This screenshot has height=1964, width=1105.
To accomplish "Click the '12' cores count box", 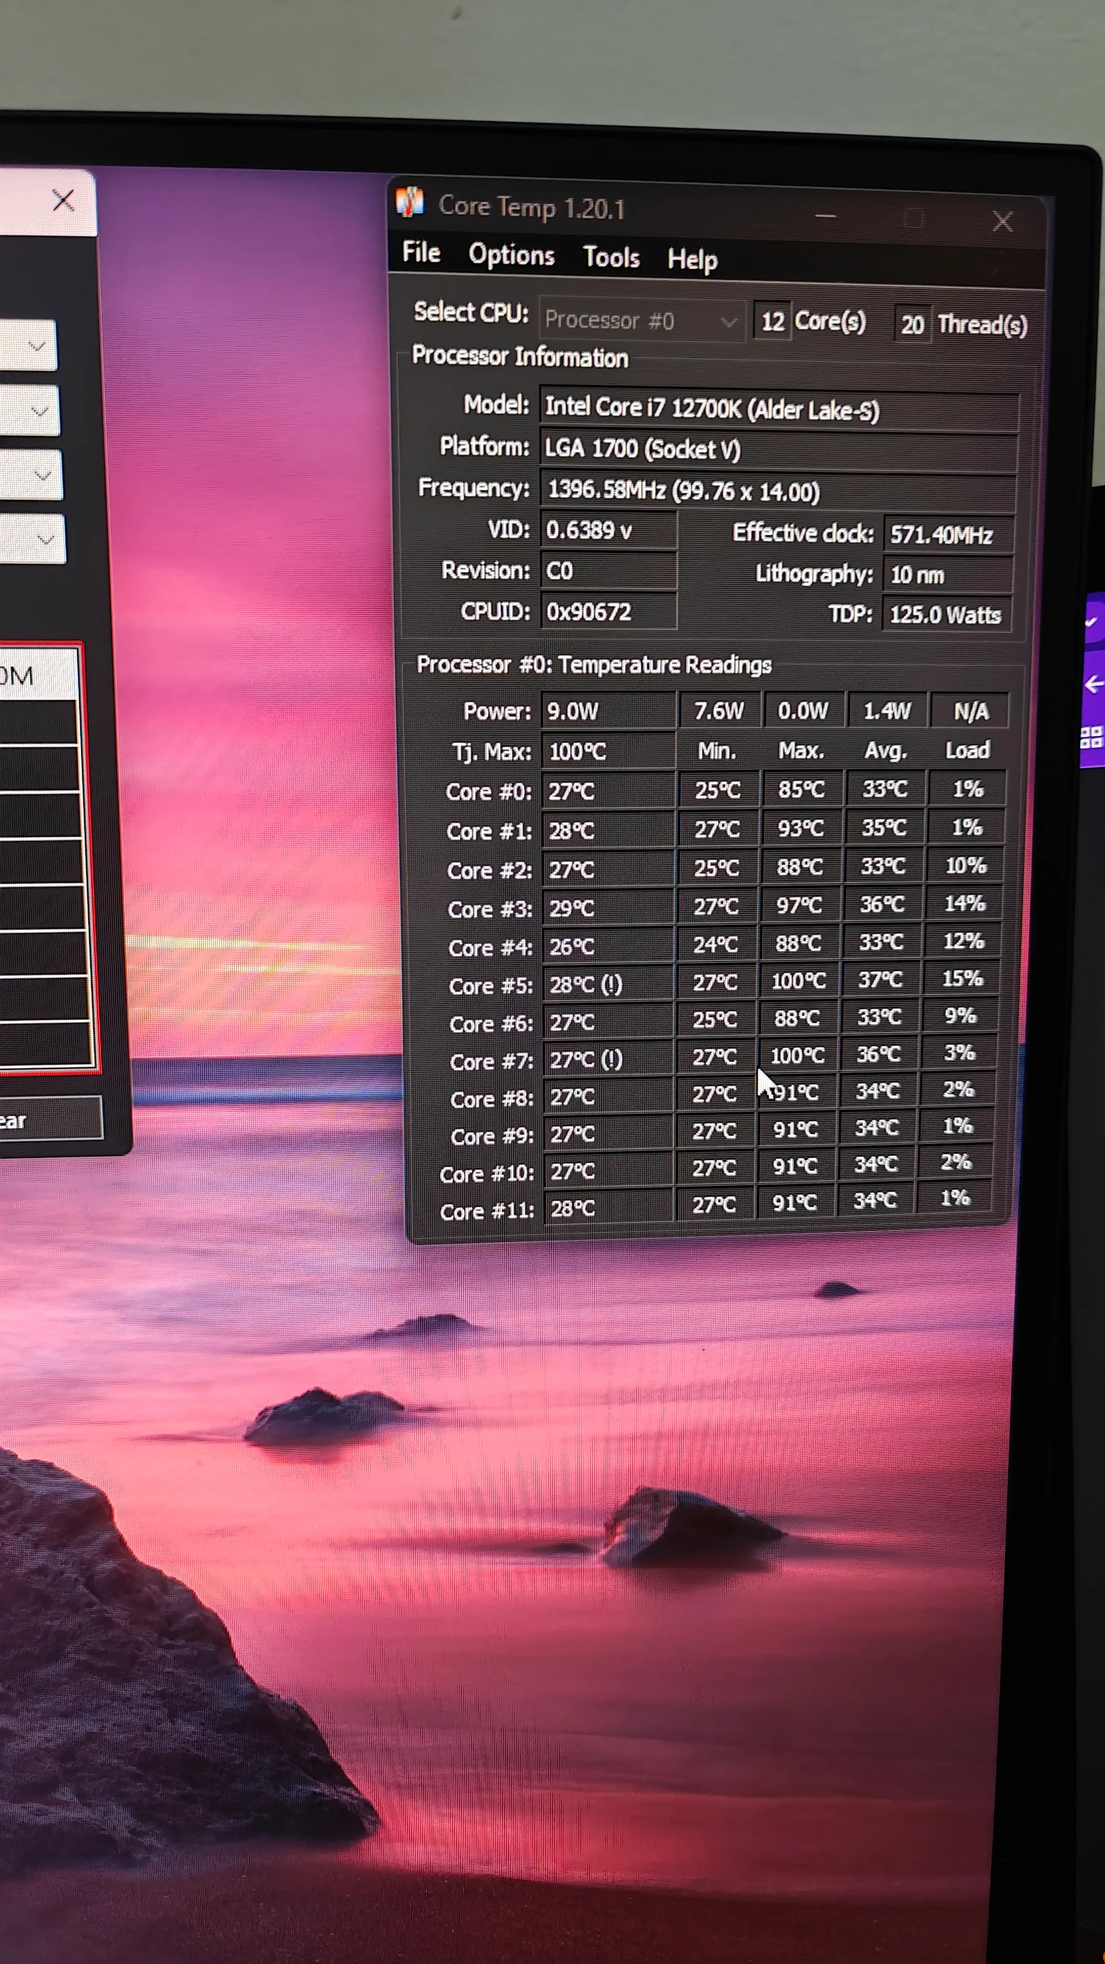I will coord(773,321).
